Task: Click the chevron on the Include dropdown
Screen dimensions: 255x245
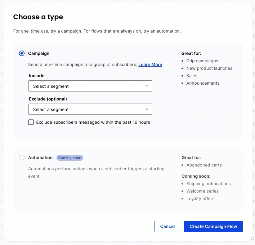Action: click(146, 86)
